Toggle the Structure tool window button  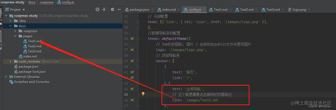point(1,39)
